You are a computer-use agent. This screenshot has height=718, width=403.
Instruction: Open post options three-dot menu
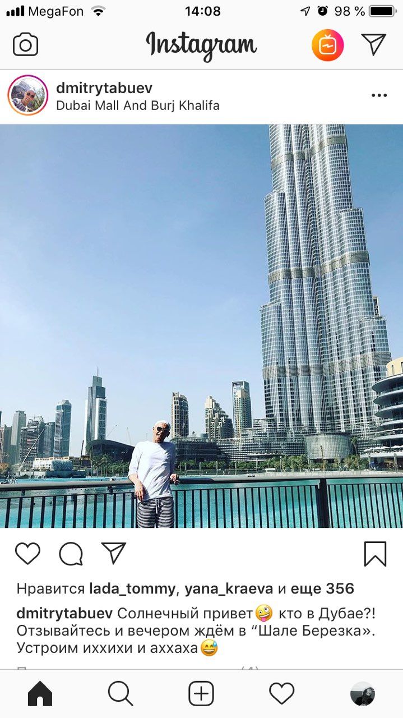[x=379, y=95]
